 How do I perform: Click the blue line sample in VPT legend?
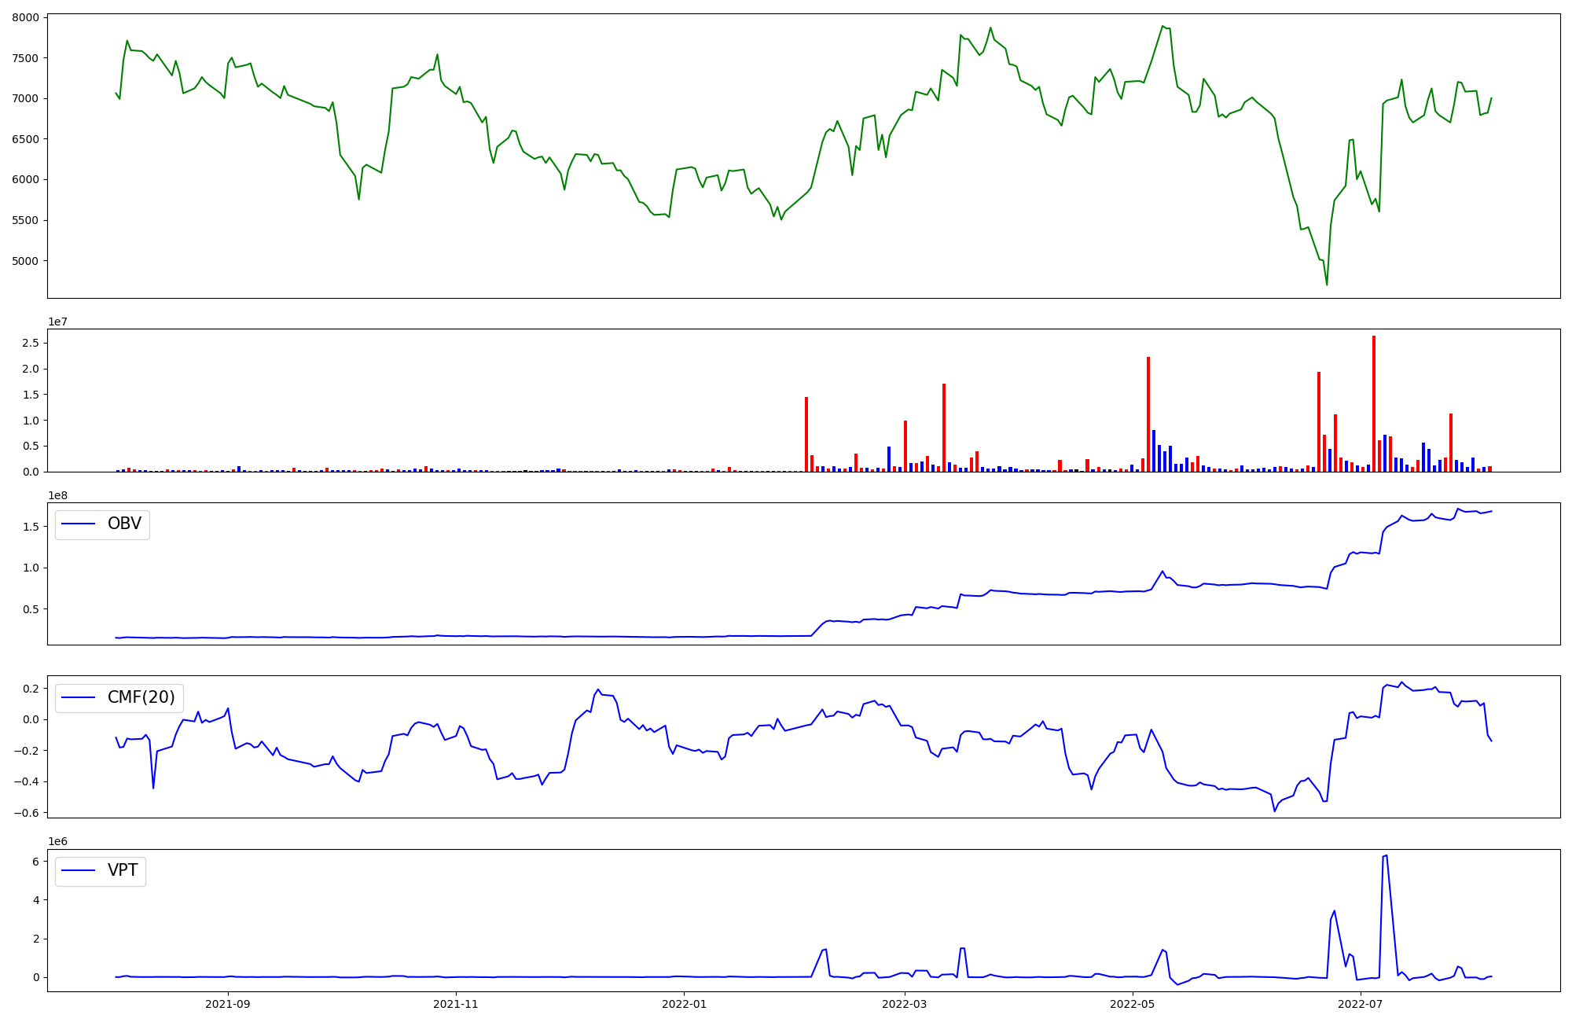click(x=79, y=870)
